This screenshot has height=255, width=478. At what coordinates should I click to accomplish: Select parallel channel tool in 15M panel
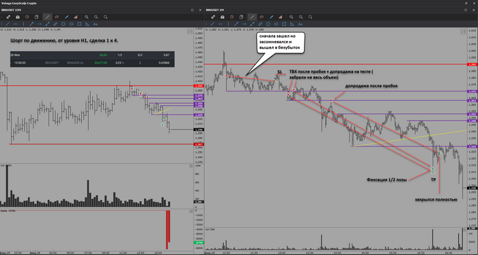(x=55, y=24)
